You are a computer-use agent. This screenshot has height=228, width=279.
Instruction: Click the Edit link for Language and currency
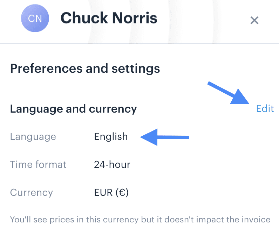[x=265, y=108]
